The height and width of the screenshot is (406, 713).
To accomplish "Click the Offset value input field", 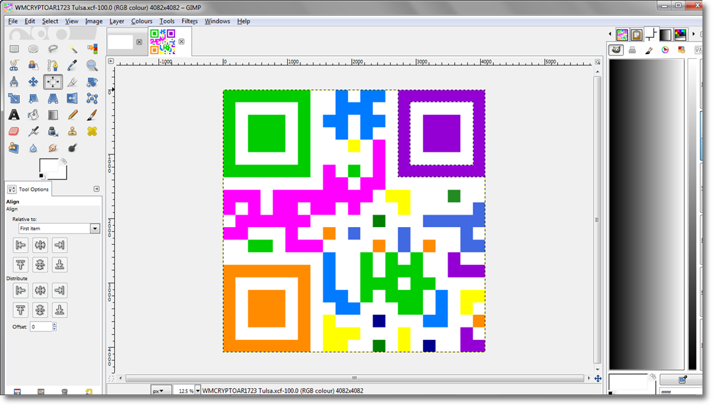I will click(x=41, y=326).
